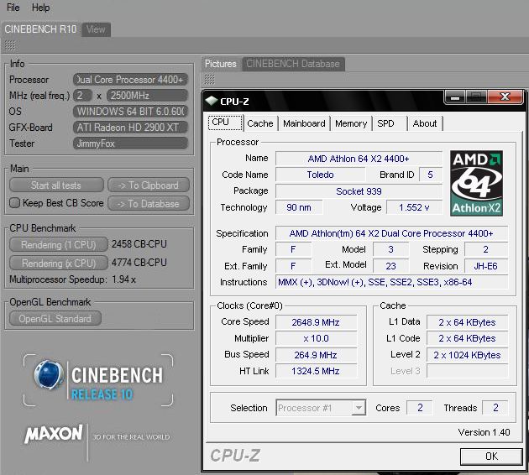This screenshot has width=529, height=475.
Task: Click the Bus Speed value '264.9 MHz'
Action: 316,355
